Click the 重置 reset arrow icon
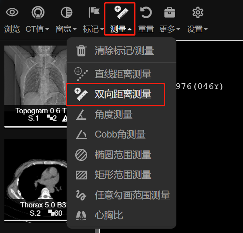Viewport: 243px width, 233px height. click(x=146, y=12)
